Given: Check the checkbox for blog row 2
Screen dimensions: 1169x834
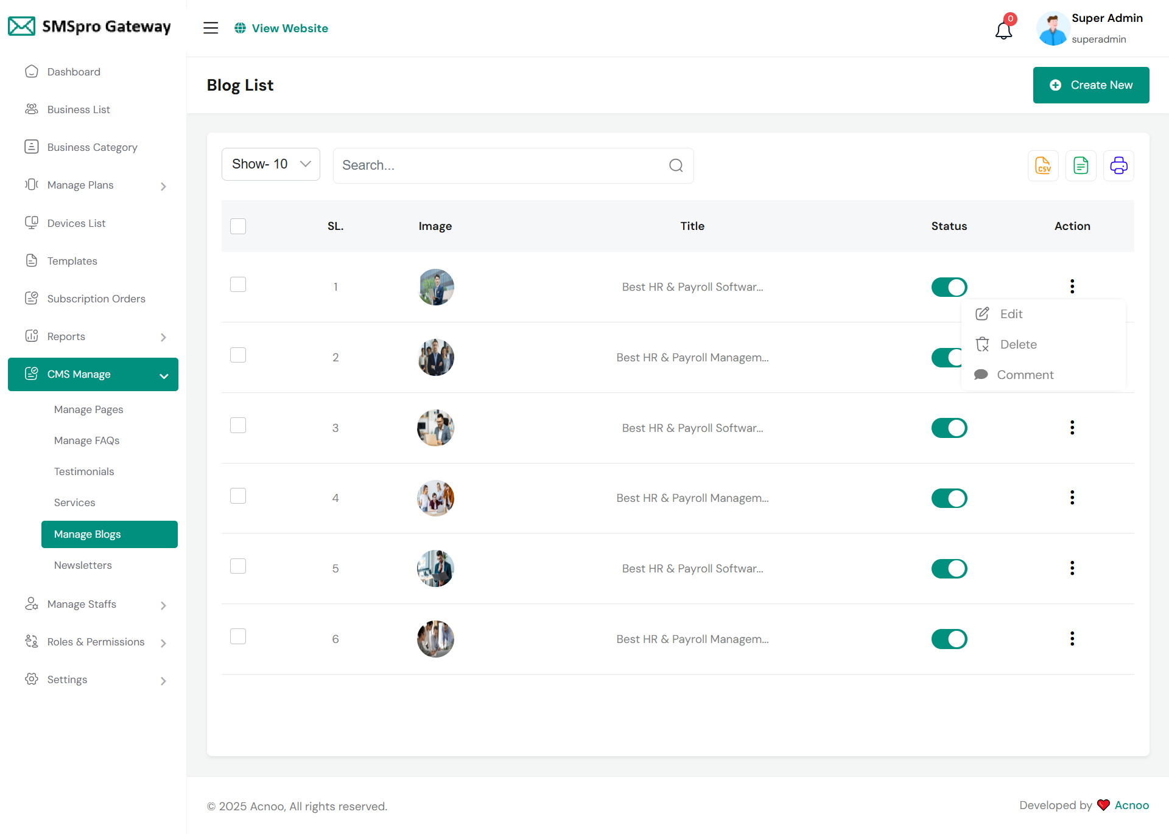Looking at the screenshot, I should 238,355.
